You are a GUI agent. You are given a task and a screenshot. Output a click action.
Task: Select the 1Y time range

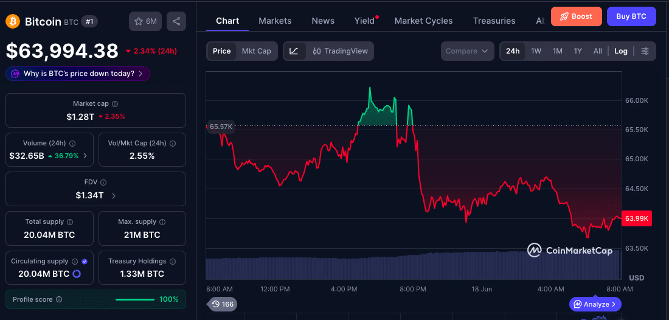[x=578, y=51]
